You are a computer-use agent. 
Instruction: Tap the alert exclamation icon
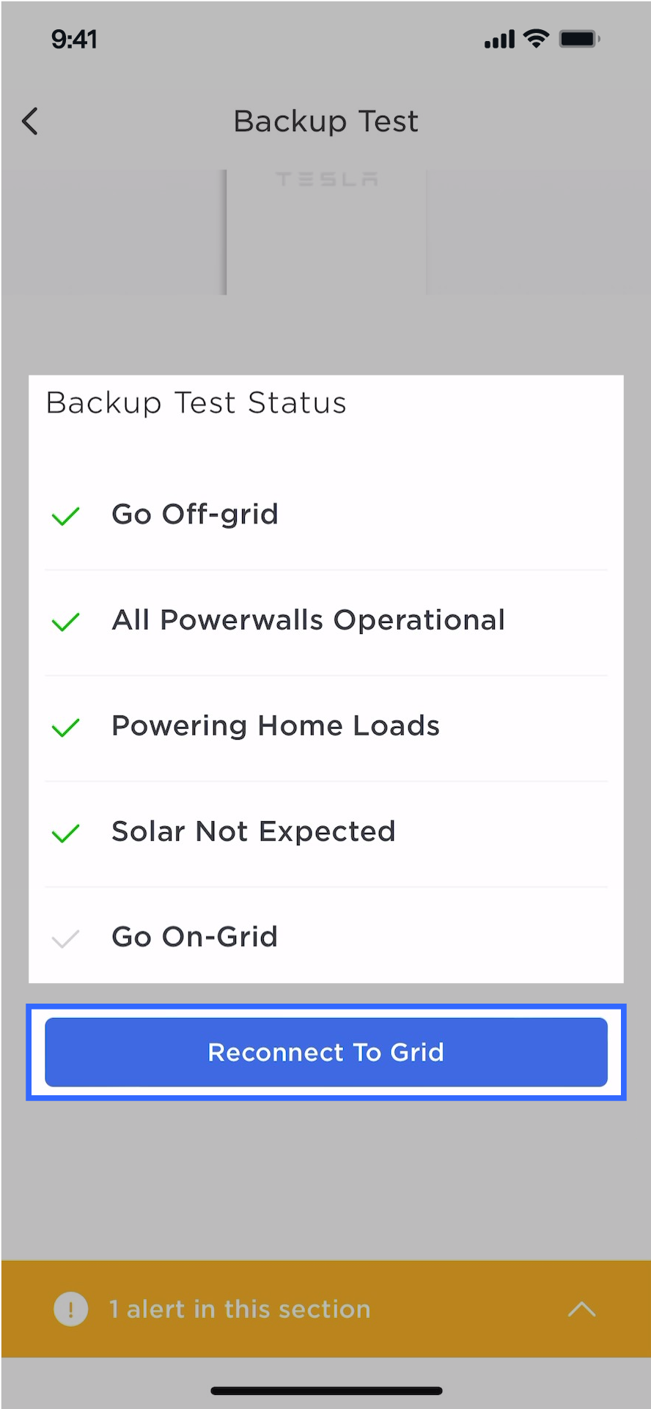(70, 1309)
